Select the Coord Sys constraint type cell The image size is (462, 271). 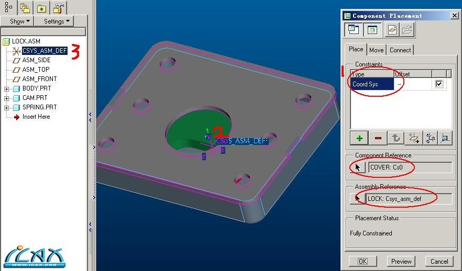(x=372, y=84)
